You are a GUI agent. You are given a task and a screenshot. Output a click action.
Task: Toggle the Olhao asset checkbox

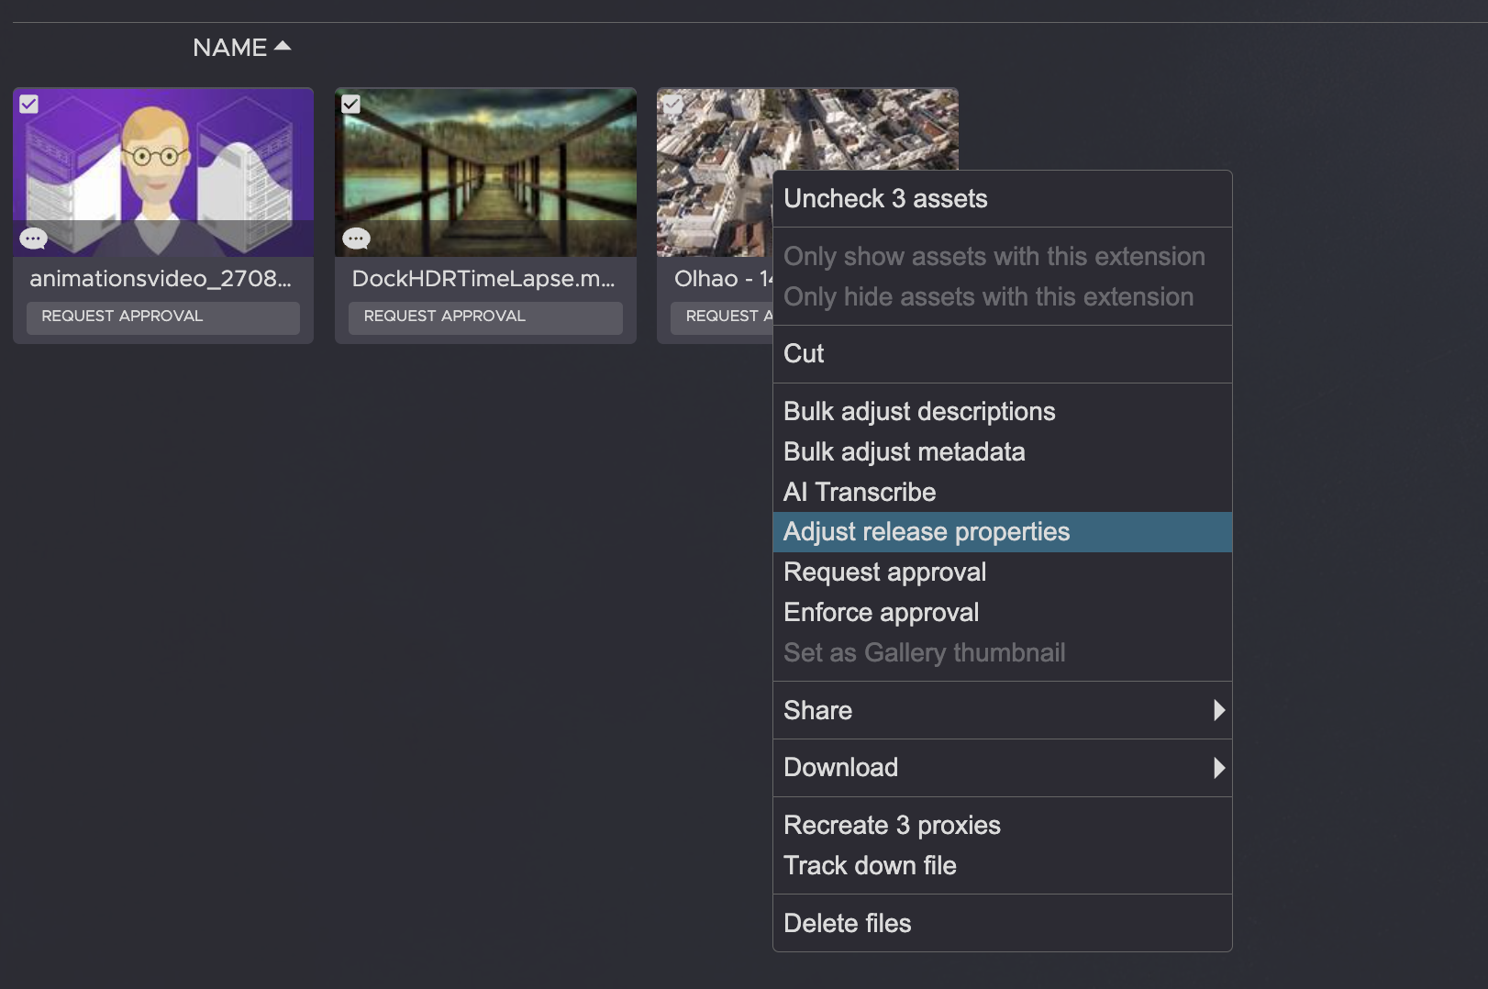[672, 105]
